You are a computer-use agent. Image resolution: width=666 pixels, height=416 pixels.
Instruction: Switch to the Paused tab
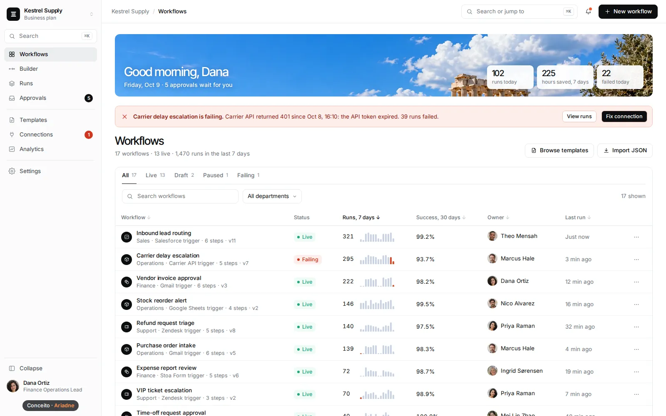[216, 176]
